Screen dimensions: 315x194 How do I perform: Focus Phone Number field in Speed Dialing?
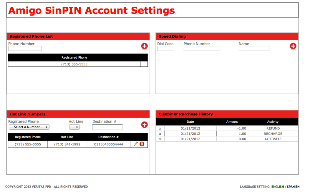[x=202, y=48]
